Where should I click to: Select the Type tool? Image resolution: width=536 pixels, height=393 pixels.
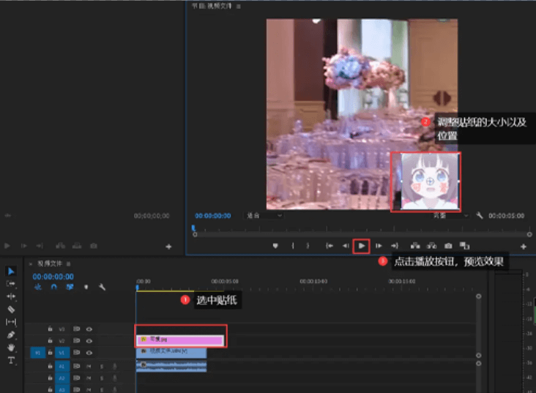click(11, 360)
